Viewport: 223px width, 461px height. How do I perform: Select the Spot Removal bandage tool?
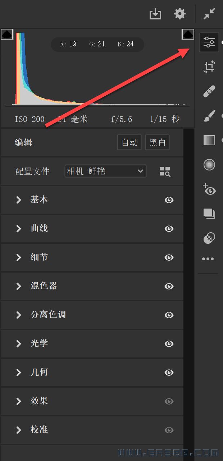[209, 91]
